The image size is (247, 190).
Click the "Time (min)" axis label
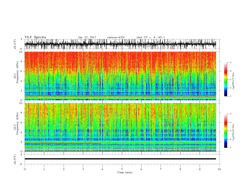point(125,172)
